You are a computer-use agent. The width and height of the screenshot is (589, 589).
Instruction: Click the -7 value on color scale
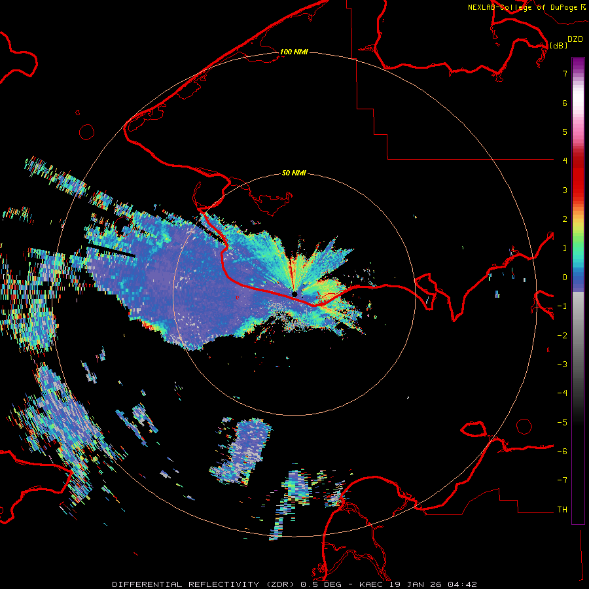pyautogui.click(x=562, y=480)
